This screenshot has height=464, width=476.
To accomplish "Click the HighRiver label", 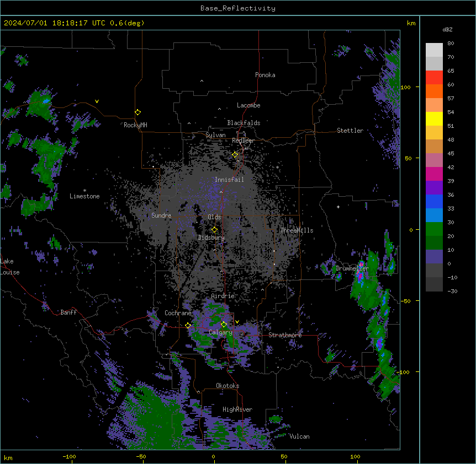I will 237,409.
